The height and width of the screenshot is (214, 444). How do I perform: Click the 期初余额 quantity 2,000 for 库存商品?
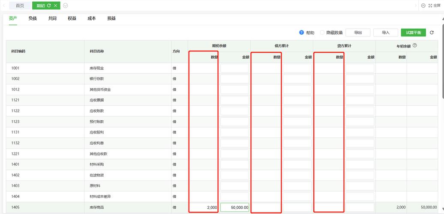[212, 208]
